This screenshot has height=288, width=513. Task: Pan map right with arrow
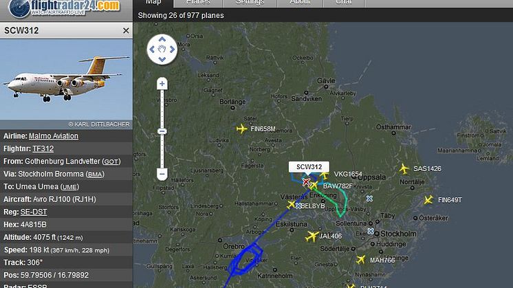[172, 49]
